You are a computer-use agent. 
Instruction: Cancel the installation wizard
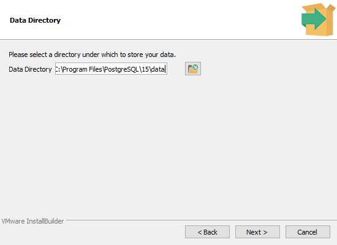coord(308,232)
